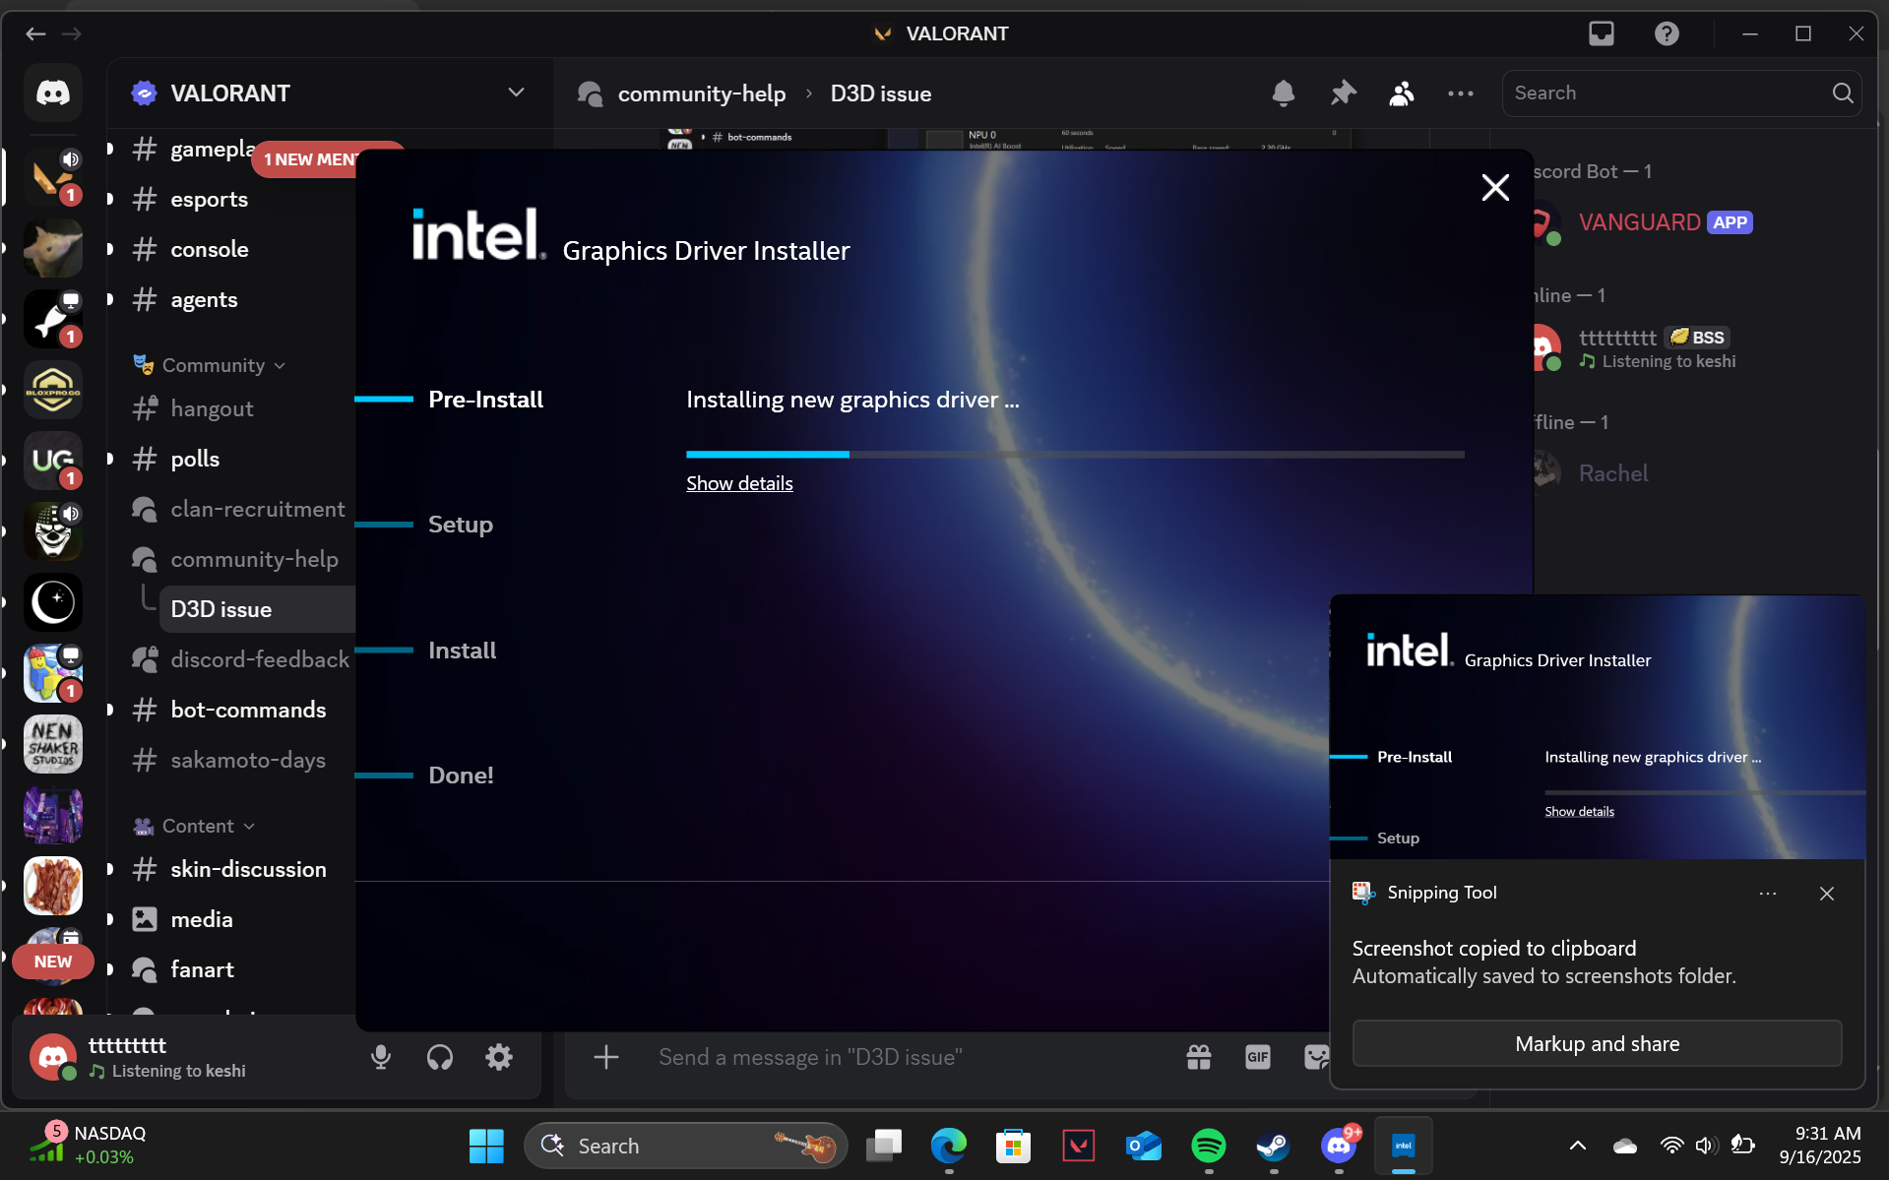
Task: Select the Done! step
Action: point(461,776)
